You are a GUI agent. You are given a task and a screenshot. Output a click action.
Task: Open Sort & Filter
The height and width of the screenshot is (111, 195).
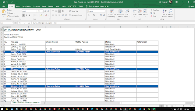click(x=165, y=13)
